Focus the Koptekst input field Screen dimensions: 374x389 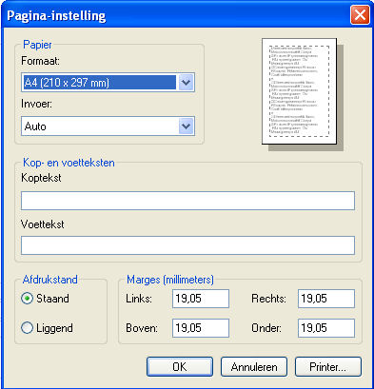187,201
